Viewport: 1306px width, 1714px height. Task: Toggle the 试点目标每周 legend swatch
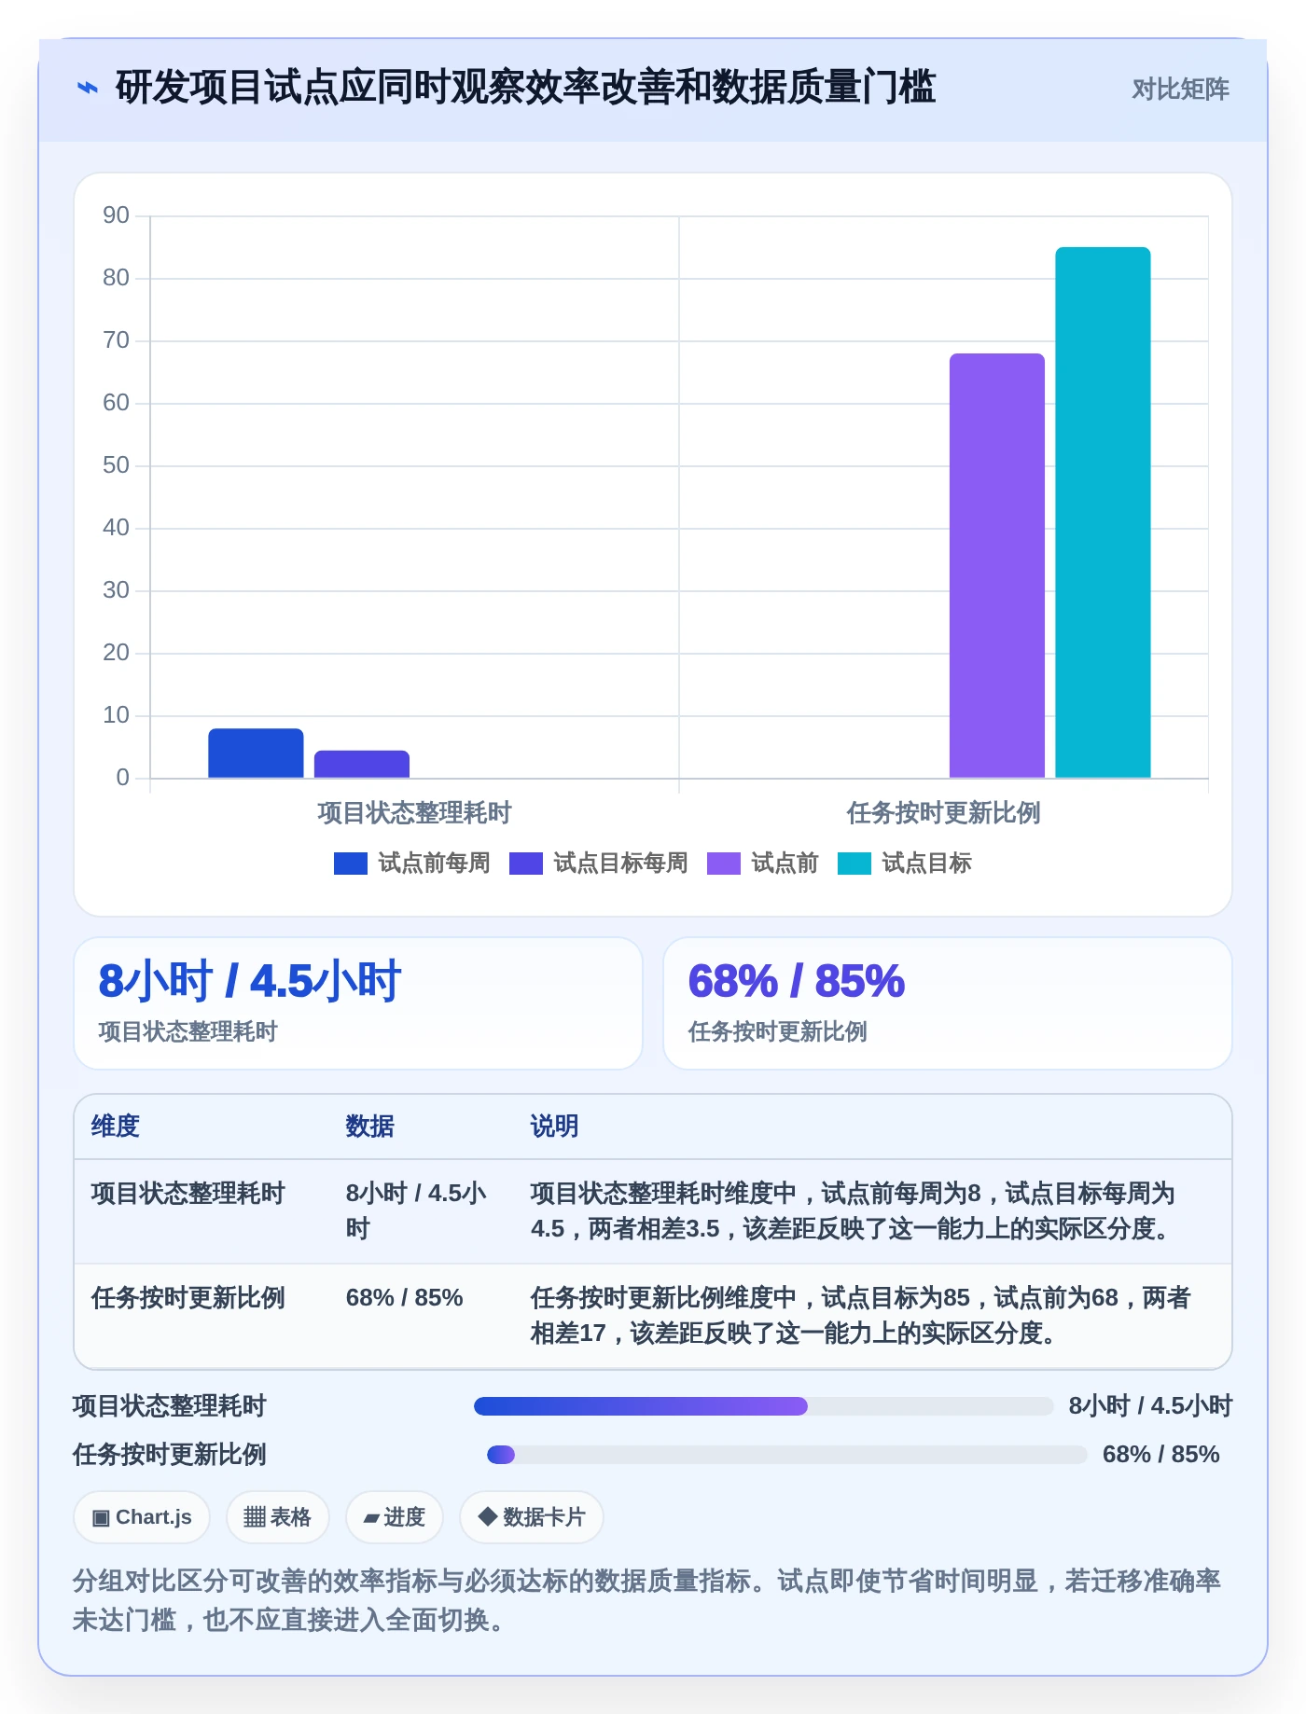(526, 864)
